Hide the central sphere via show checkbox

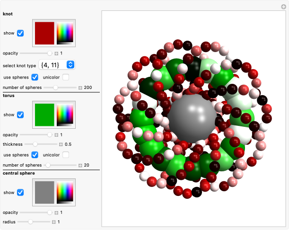[20, 193]
